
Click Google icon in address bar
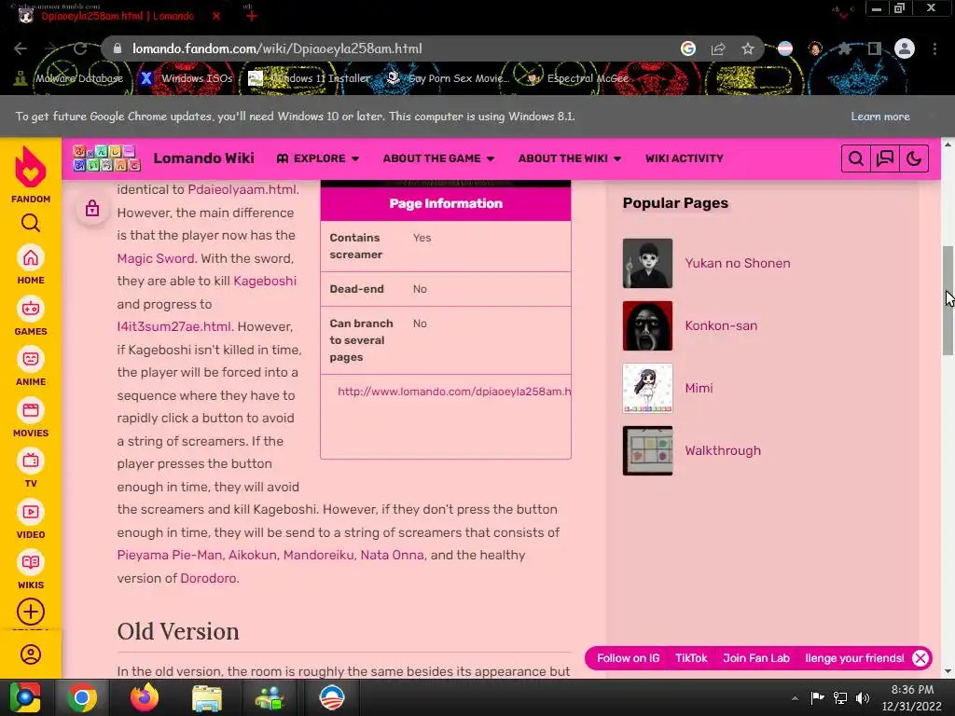tap(688, 48)
